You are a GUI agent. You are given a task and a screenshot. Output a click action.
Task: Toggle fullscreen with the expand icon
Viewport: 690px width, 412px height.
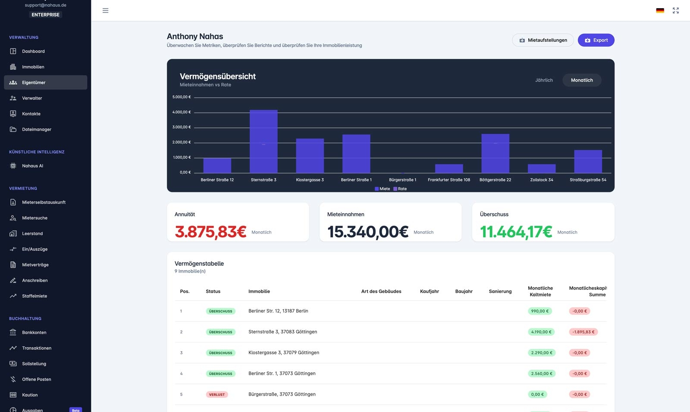point(676,10)
